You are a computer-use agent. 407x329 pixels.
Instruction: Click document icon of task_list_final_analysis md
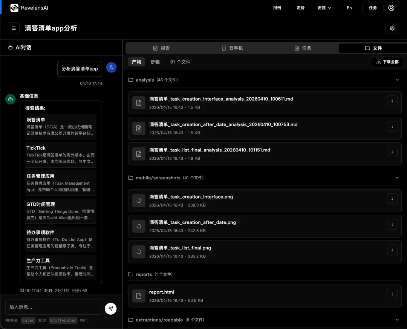139,154
